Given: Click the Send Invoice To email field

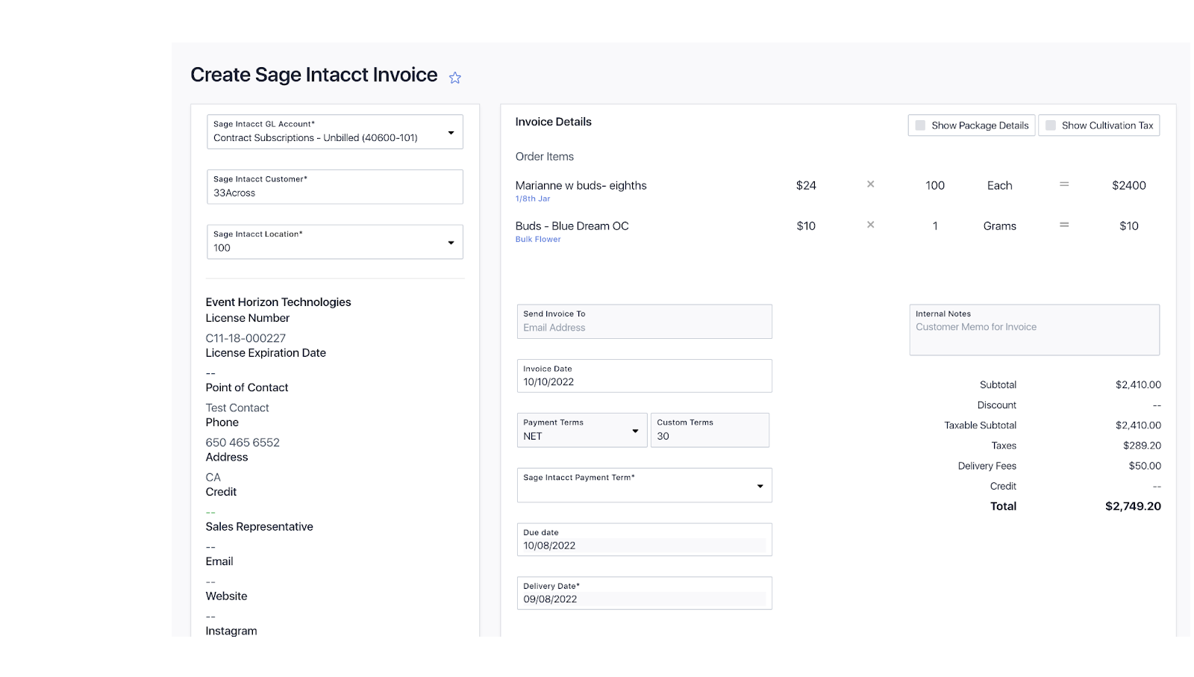Looking at the screenshot, I should (x=643, y=327).
